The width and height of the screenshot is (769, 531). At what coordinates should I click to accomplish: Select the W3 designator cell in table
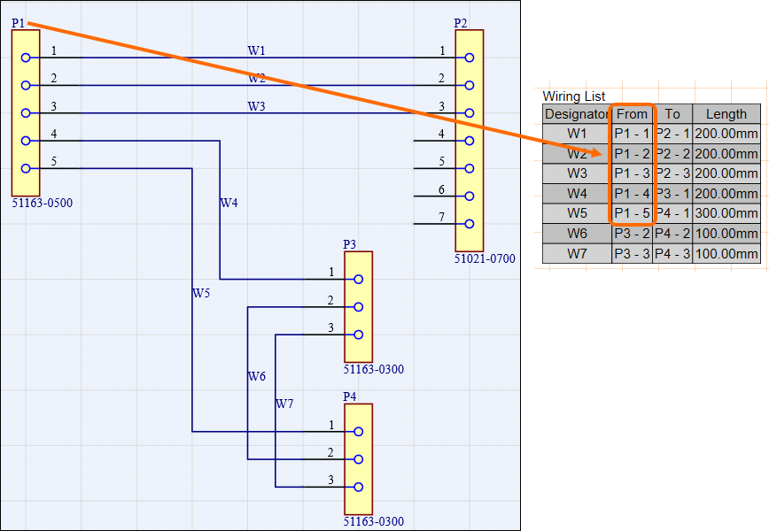[578, 173]
